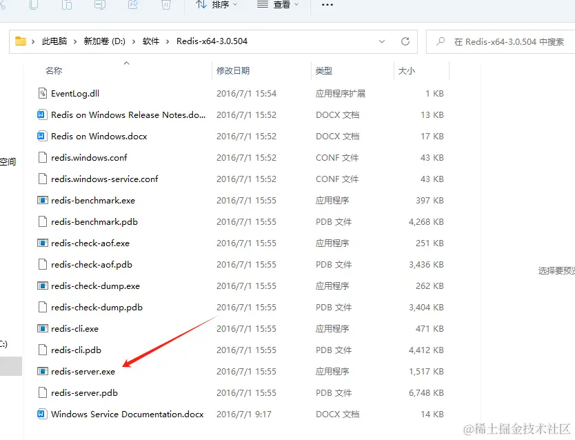This screenshot has width=575, height=440.
Task: Click the 471 KB size cell
Action: click(x=430, y=328)
